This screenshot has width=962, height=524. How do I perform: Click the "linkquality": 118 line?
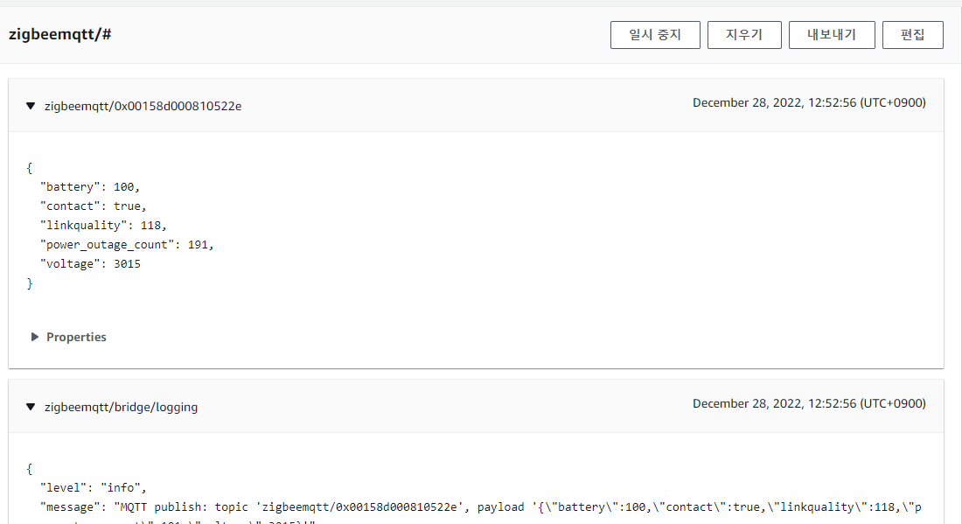tap(103, 225)
